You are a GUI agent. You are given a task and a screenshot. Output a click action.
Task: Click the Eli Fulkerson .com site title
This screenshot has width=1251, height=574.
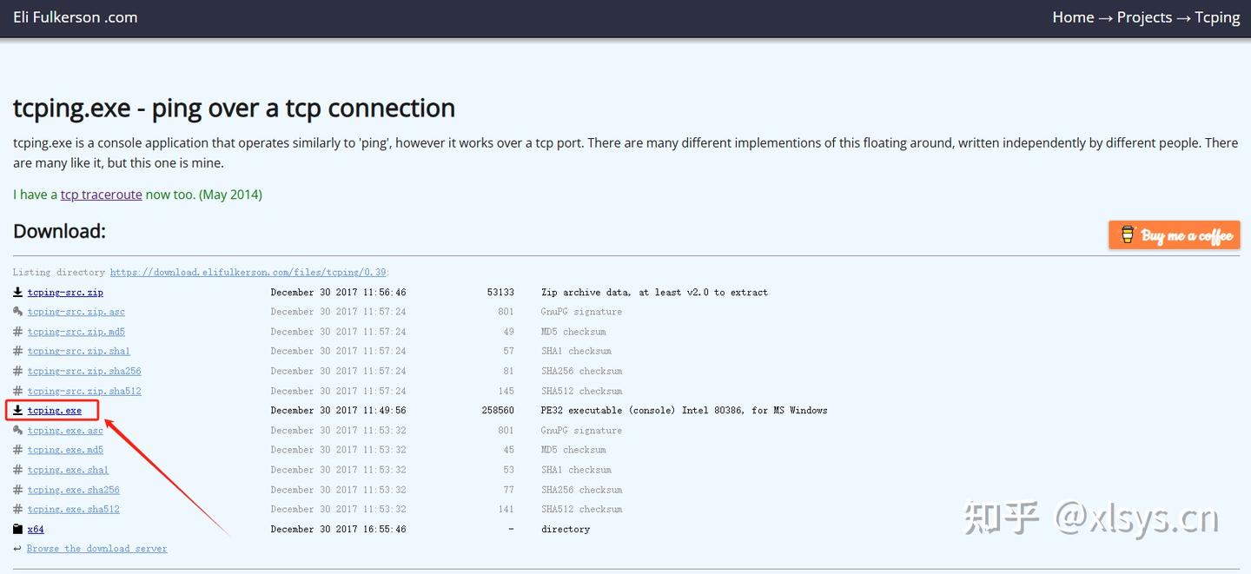coord(76,17)
